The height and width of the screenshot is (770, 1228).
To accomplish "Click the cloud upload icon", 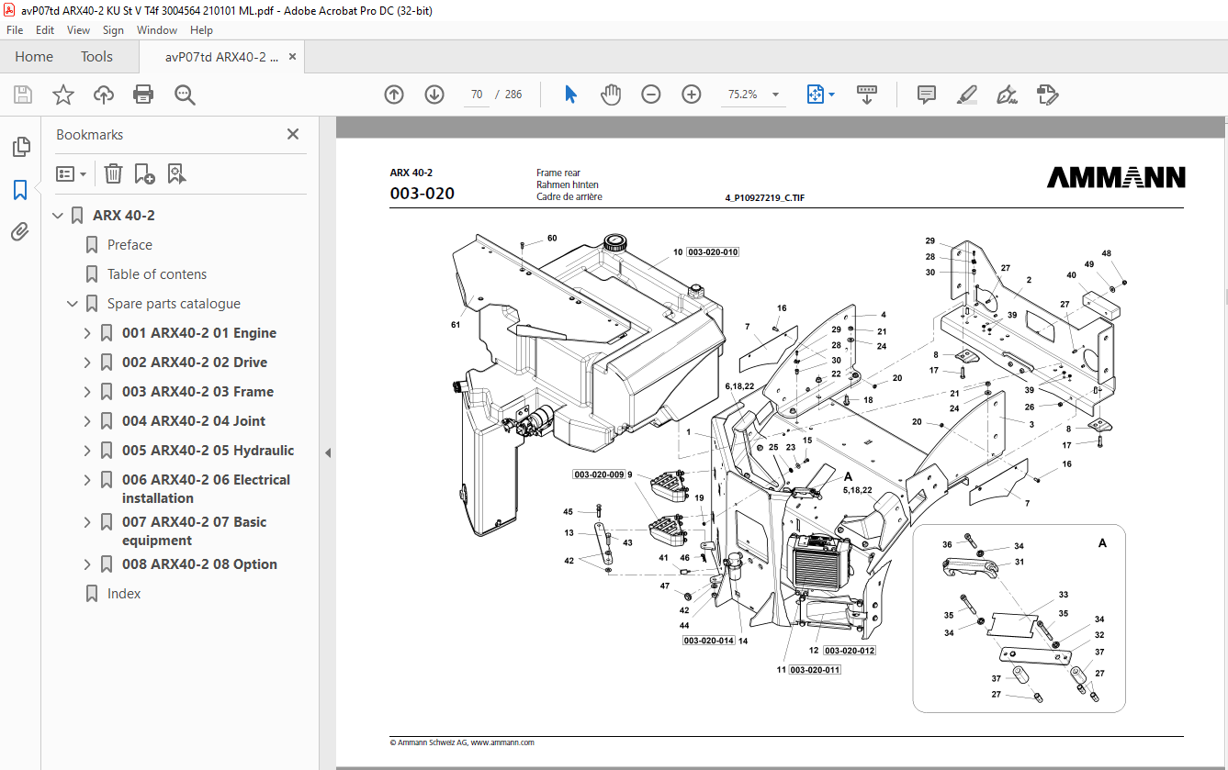I will click(x=104, y=95).
